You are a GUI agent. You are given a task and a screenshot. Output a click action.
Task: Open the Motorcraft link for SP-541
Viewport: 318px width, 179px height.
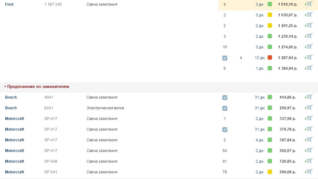point(14,172)
